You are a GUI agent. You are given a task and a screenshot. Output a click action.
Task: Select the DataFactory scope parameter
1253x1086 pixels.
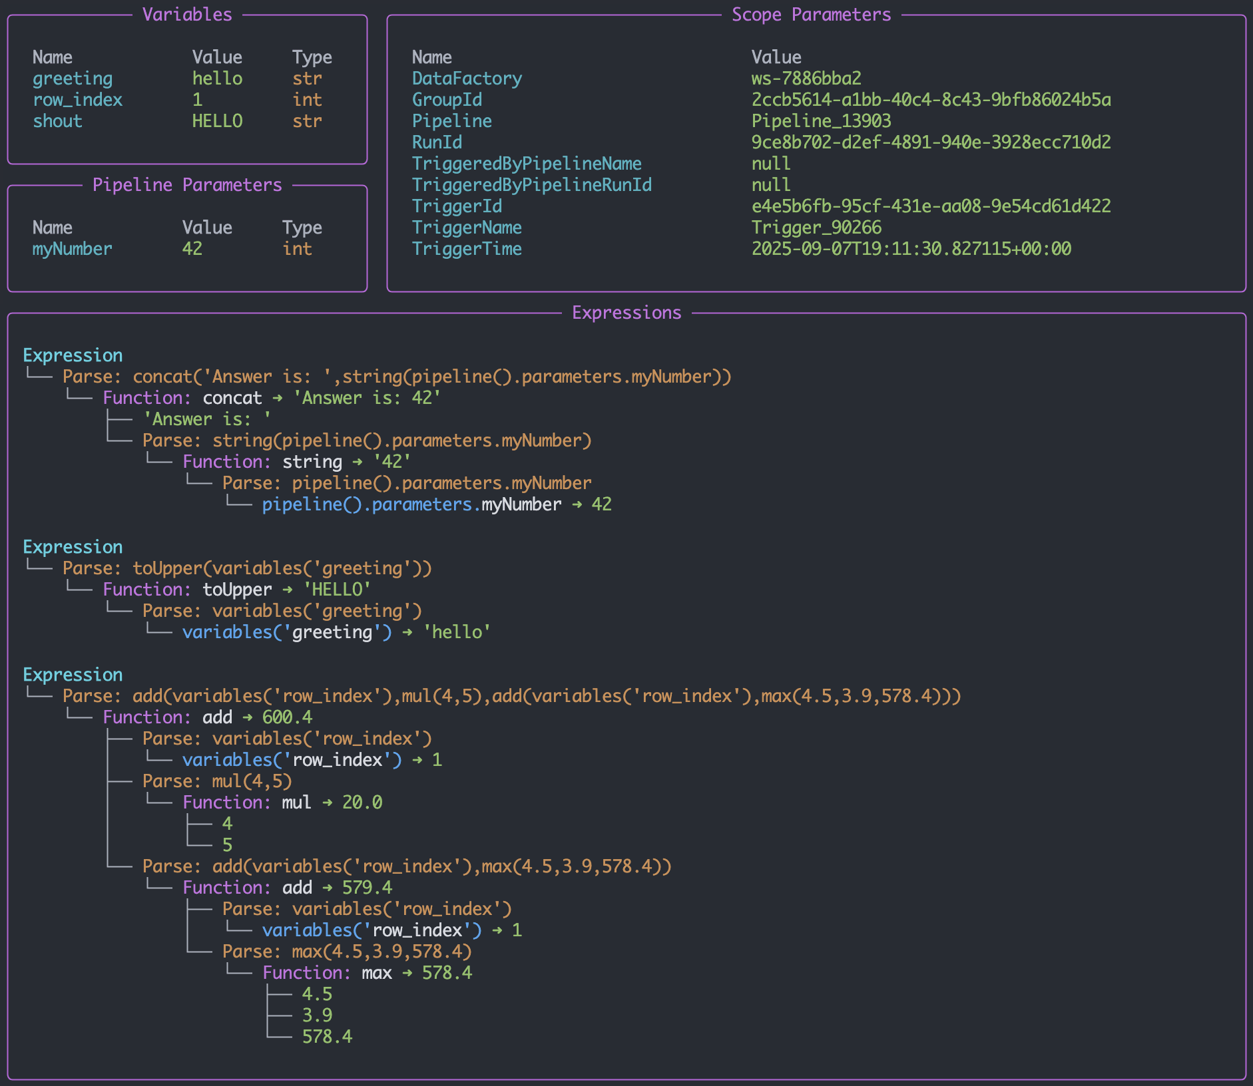pyautogui.click(x=466, y=78)
